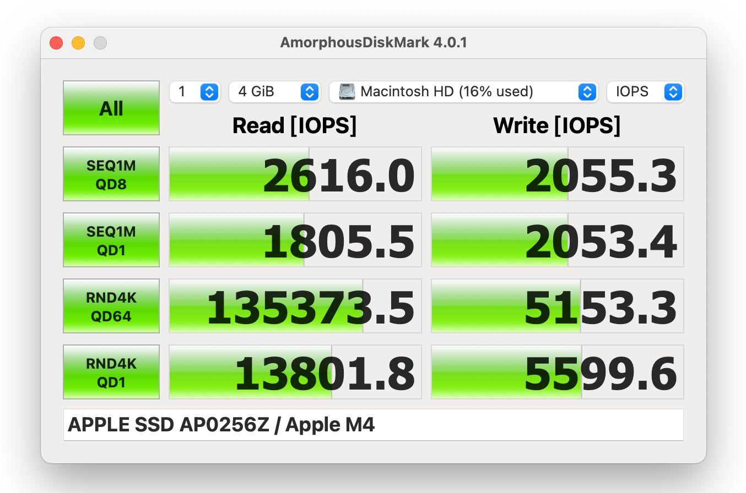
Task: Select the SEQ1M QD1 test button
Action: coord(111,239)
